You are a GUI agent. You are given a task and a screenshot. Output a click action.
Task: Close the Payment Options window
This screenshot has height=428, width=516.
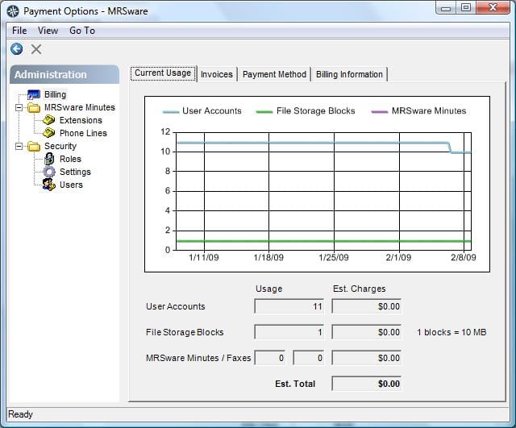point(493,7)
